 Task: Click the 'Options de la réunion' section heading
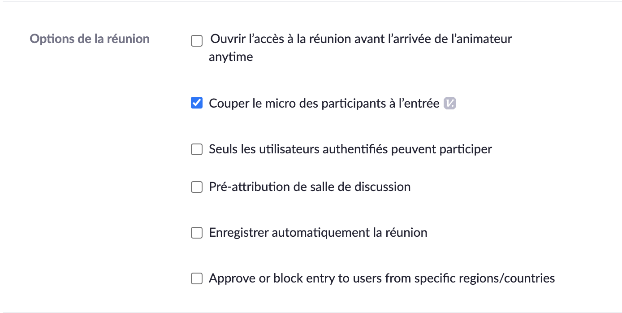coord(90,39)
